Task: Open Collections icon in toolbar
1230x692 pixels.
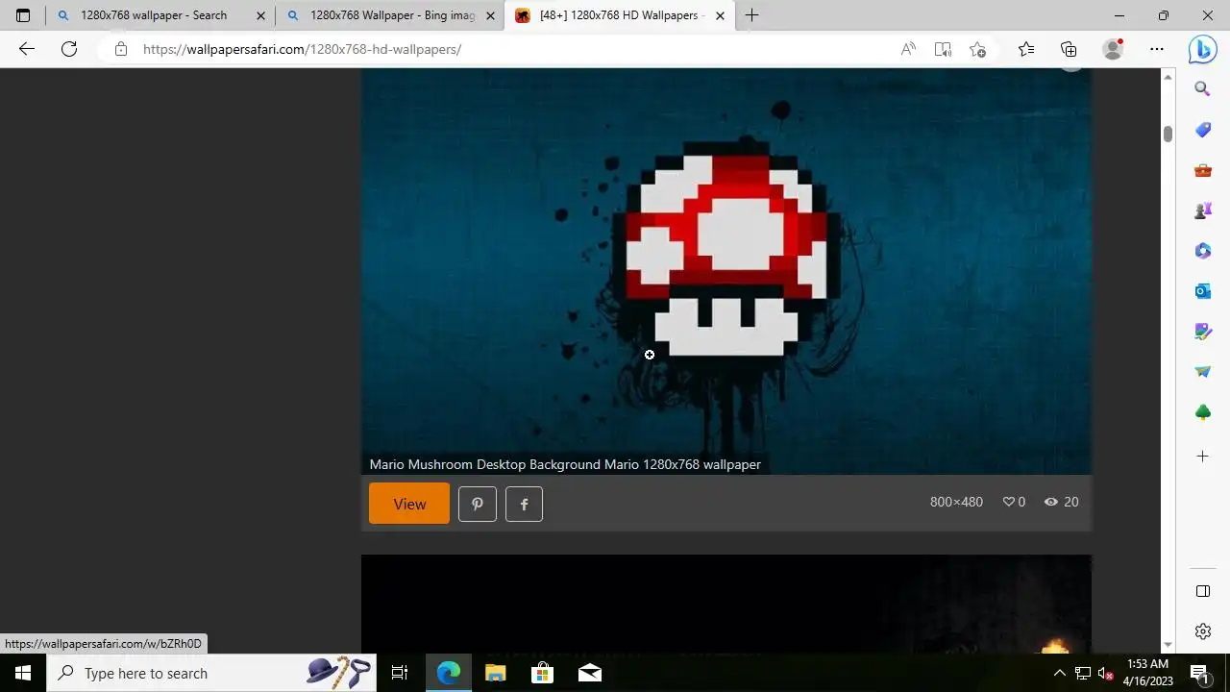Action: pyautogui.click(x=1069, y=49)
